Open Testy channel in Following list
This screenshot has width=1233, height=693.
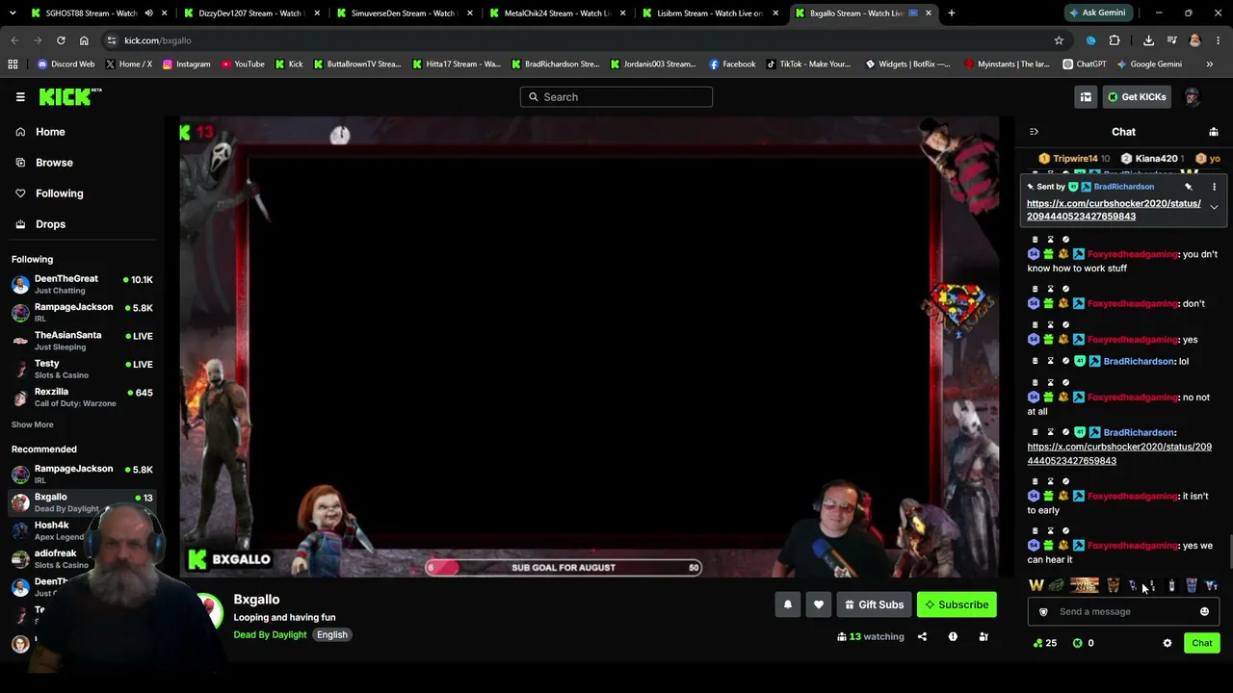(x=83, y=369)
